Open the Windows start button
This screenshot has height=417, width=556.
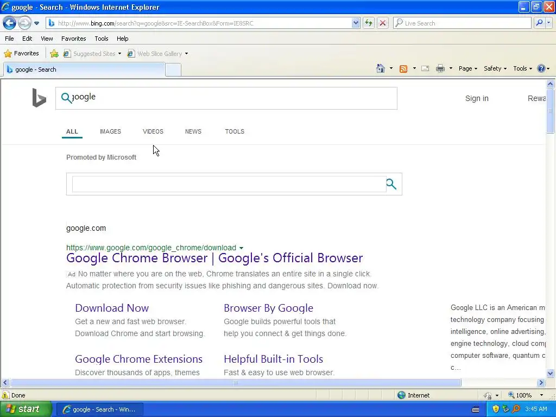pyautogui.click(x=26, y=409)
